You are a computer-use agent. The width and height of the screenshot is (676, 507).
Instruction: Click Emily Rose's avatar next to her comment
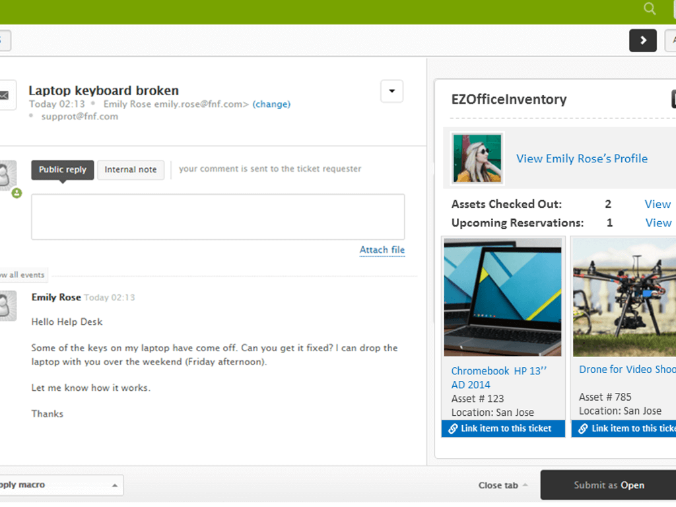click(x=8, y=306)
